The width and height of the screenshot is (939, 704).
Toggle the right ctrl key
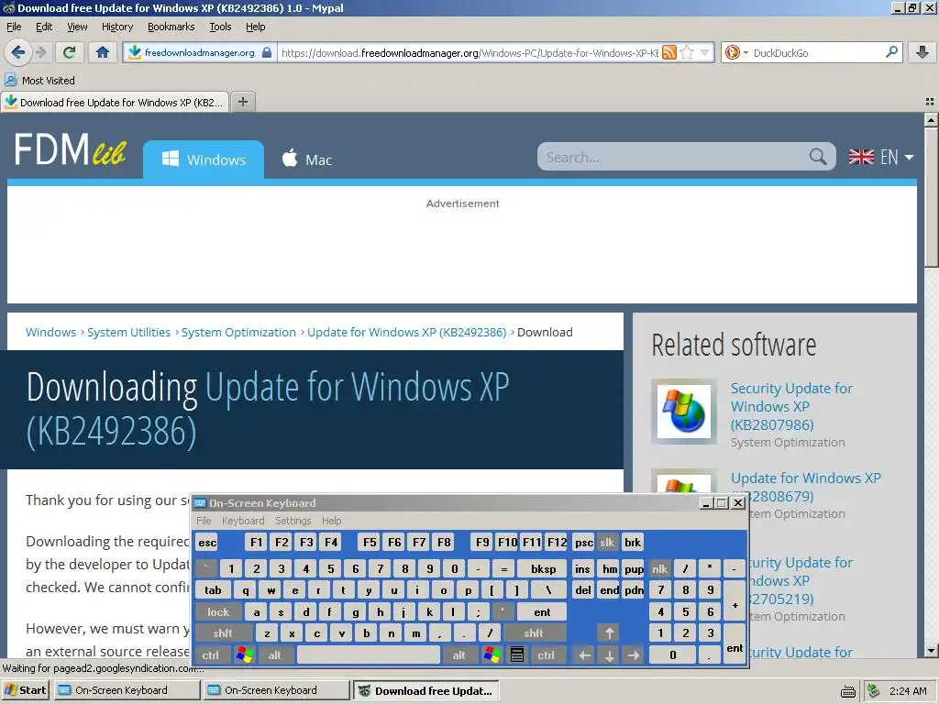point(547,654)
